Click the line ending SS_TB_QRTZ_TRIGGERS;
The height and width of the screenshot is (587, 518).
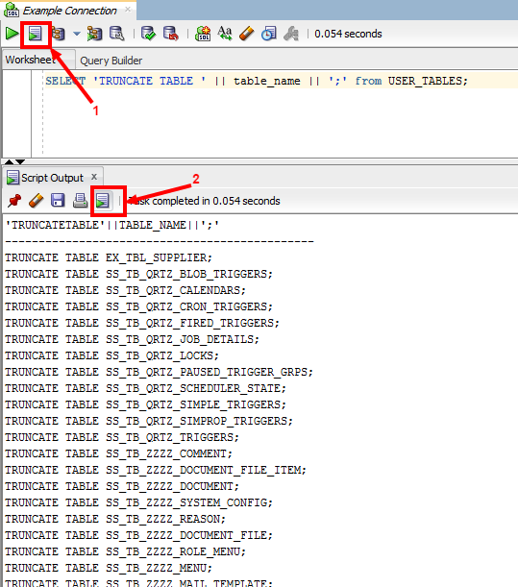click(x=122, y=437)
